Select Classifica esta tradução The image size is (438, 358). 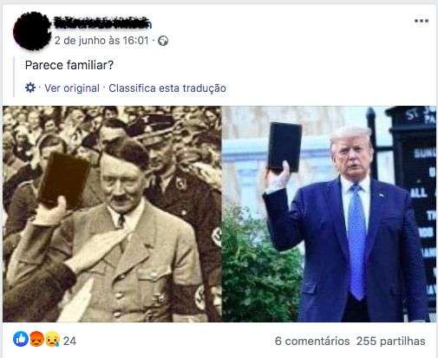tap(167, 88)
